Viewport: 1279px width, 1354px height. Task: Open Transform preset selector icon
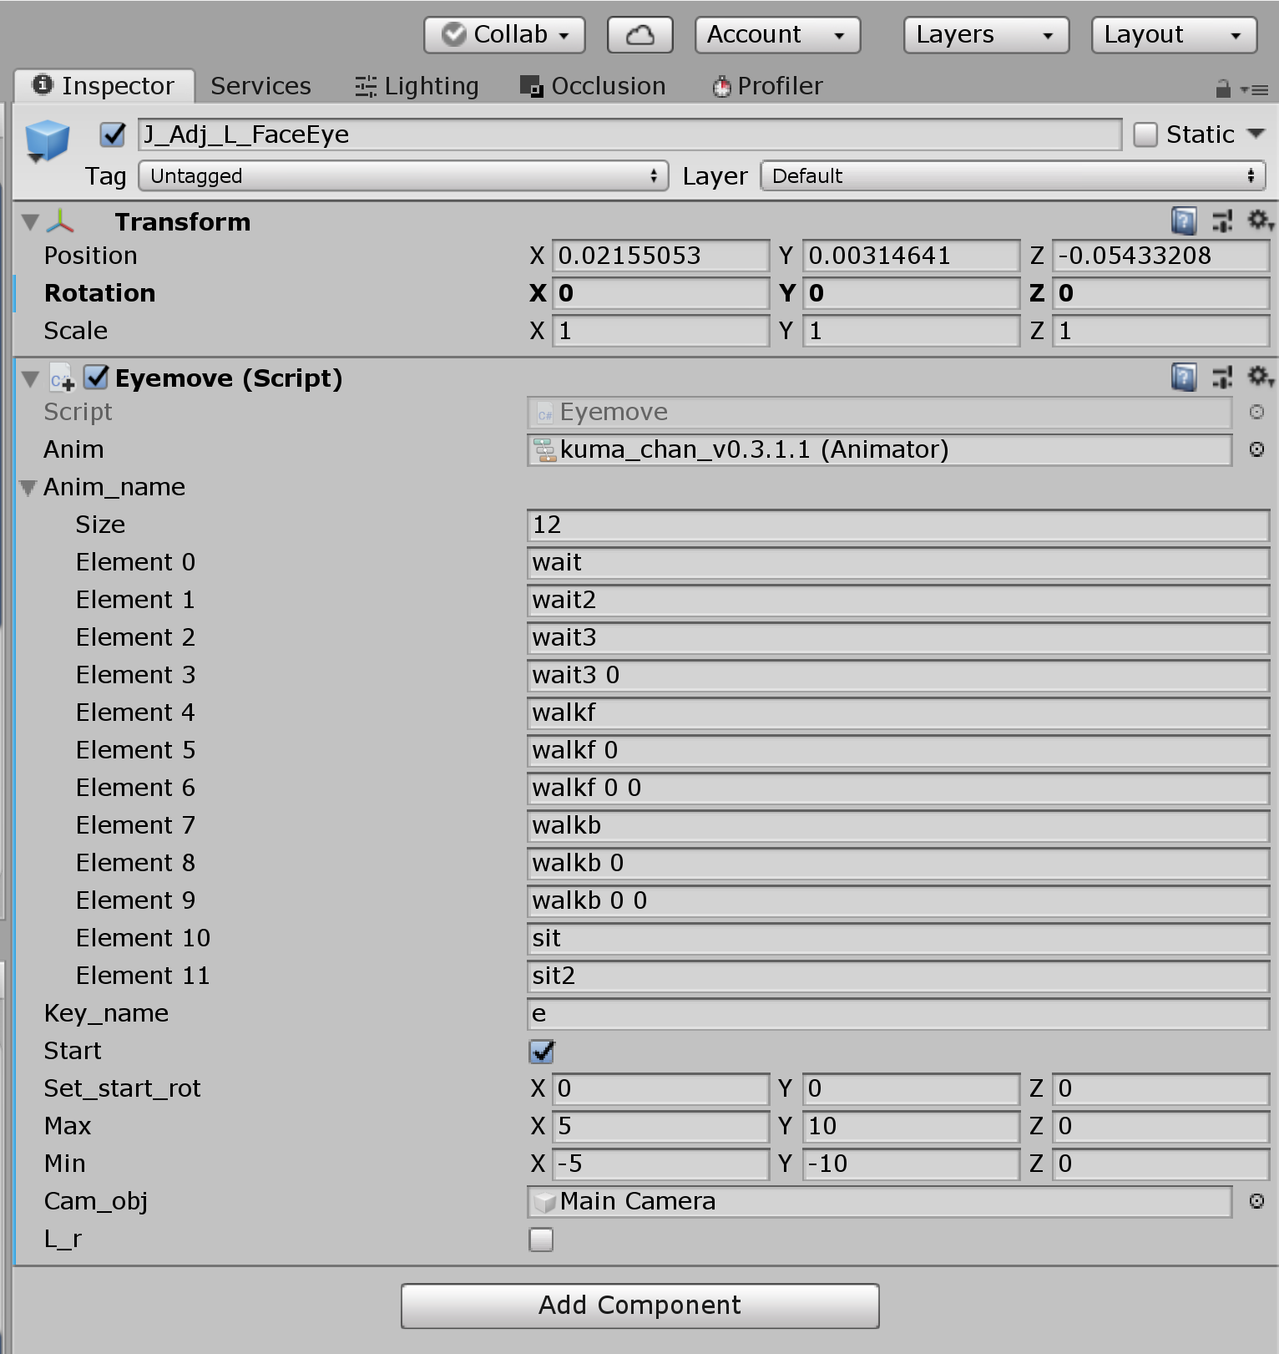[1222, 221]
